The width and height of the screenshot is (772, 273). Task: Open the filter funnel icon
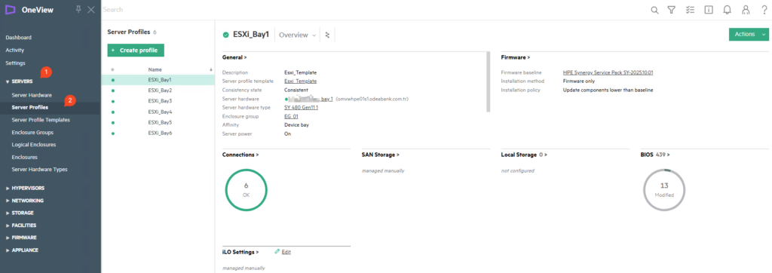671,10
